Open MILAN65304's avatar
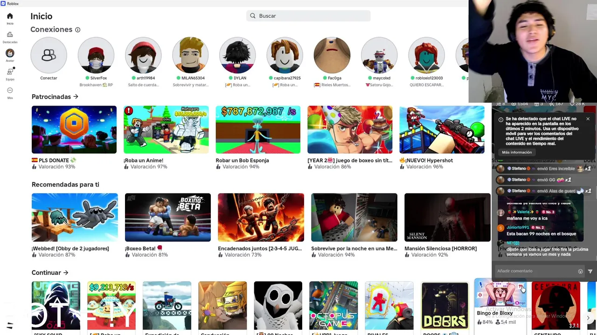This screenshot has height=335, width=597. coord(190,55)
